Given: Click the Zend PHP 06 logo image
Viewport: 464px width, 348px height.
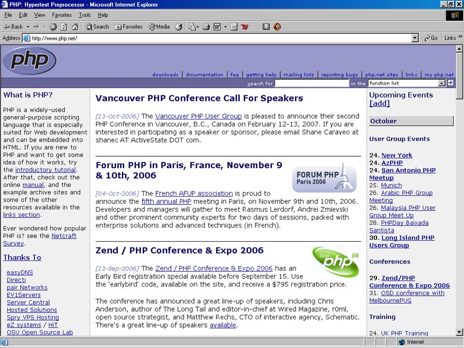Looking at the screenshot, I should pos(335,261).
